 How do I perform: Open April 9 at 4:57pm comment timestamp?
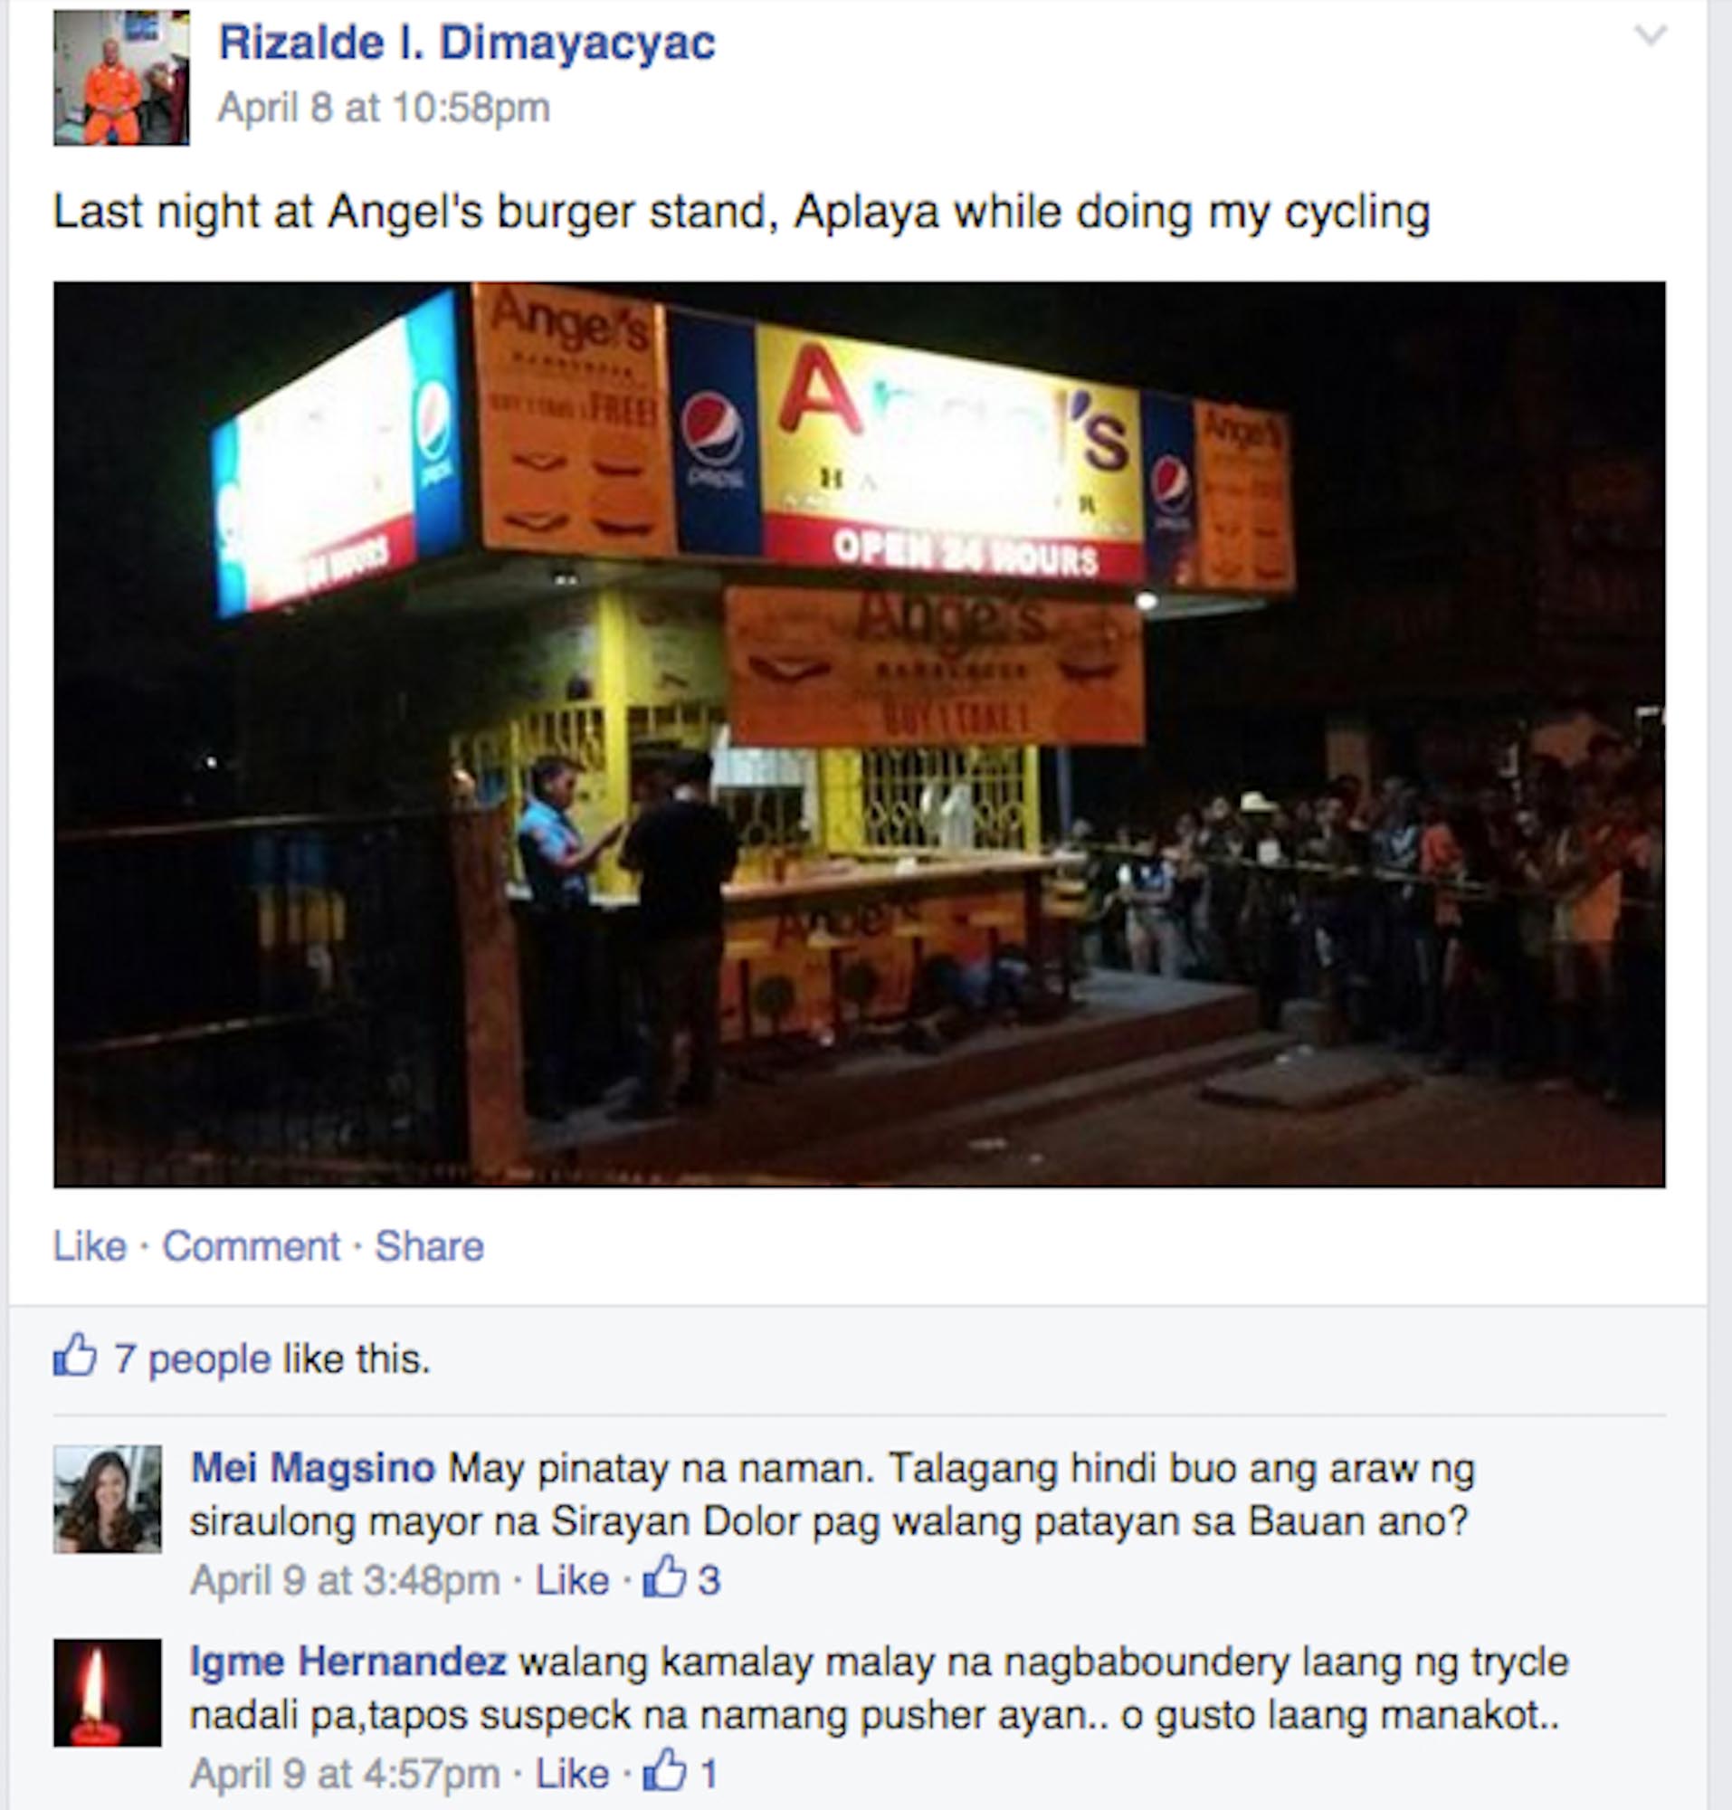[x=345, y=1774]
